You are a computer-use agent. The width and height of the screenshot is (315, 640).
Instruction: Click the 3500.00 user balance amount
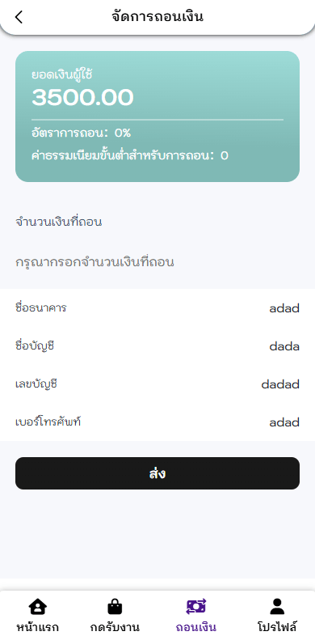(82, 98)
